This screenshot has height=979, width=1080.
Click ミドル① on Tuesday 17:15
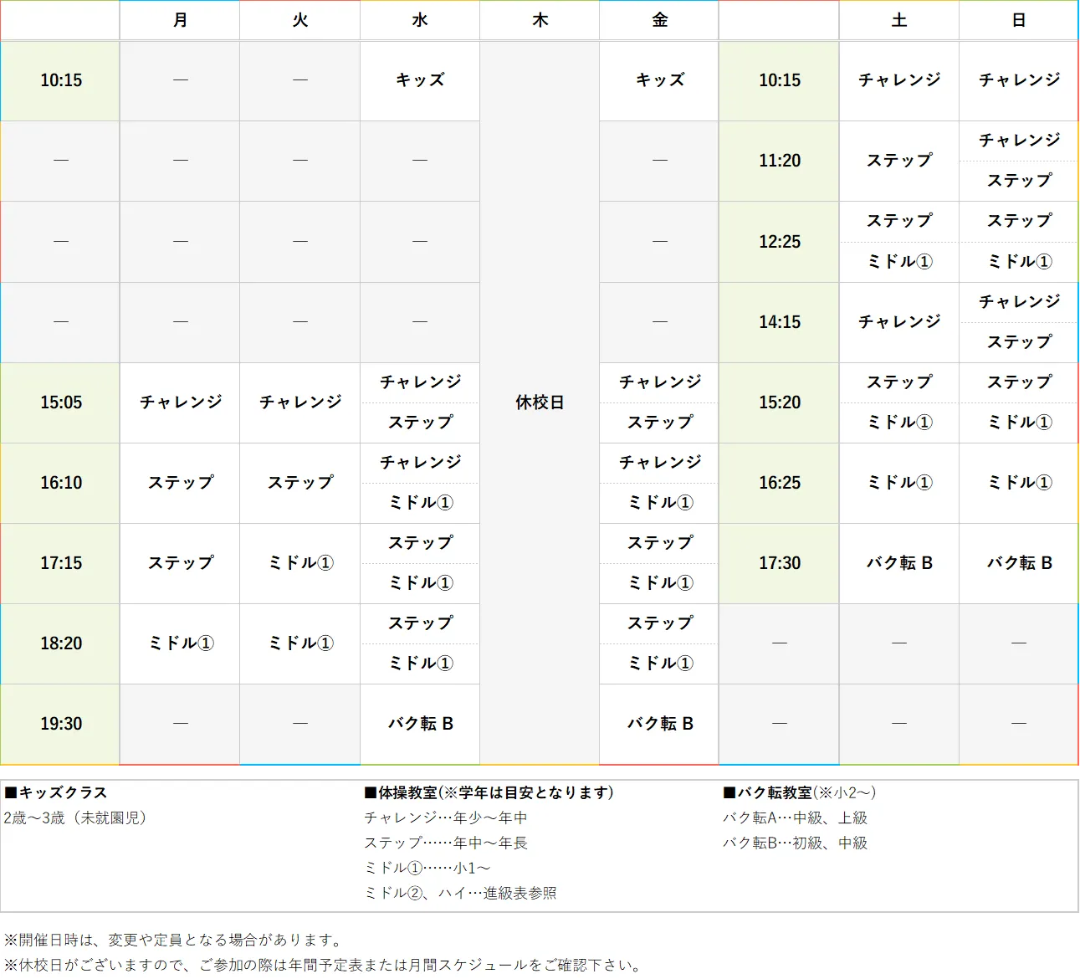point(299,563)
